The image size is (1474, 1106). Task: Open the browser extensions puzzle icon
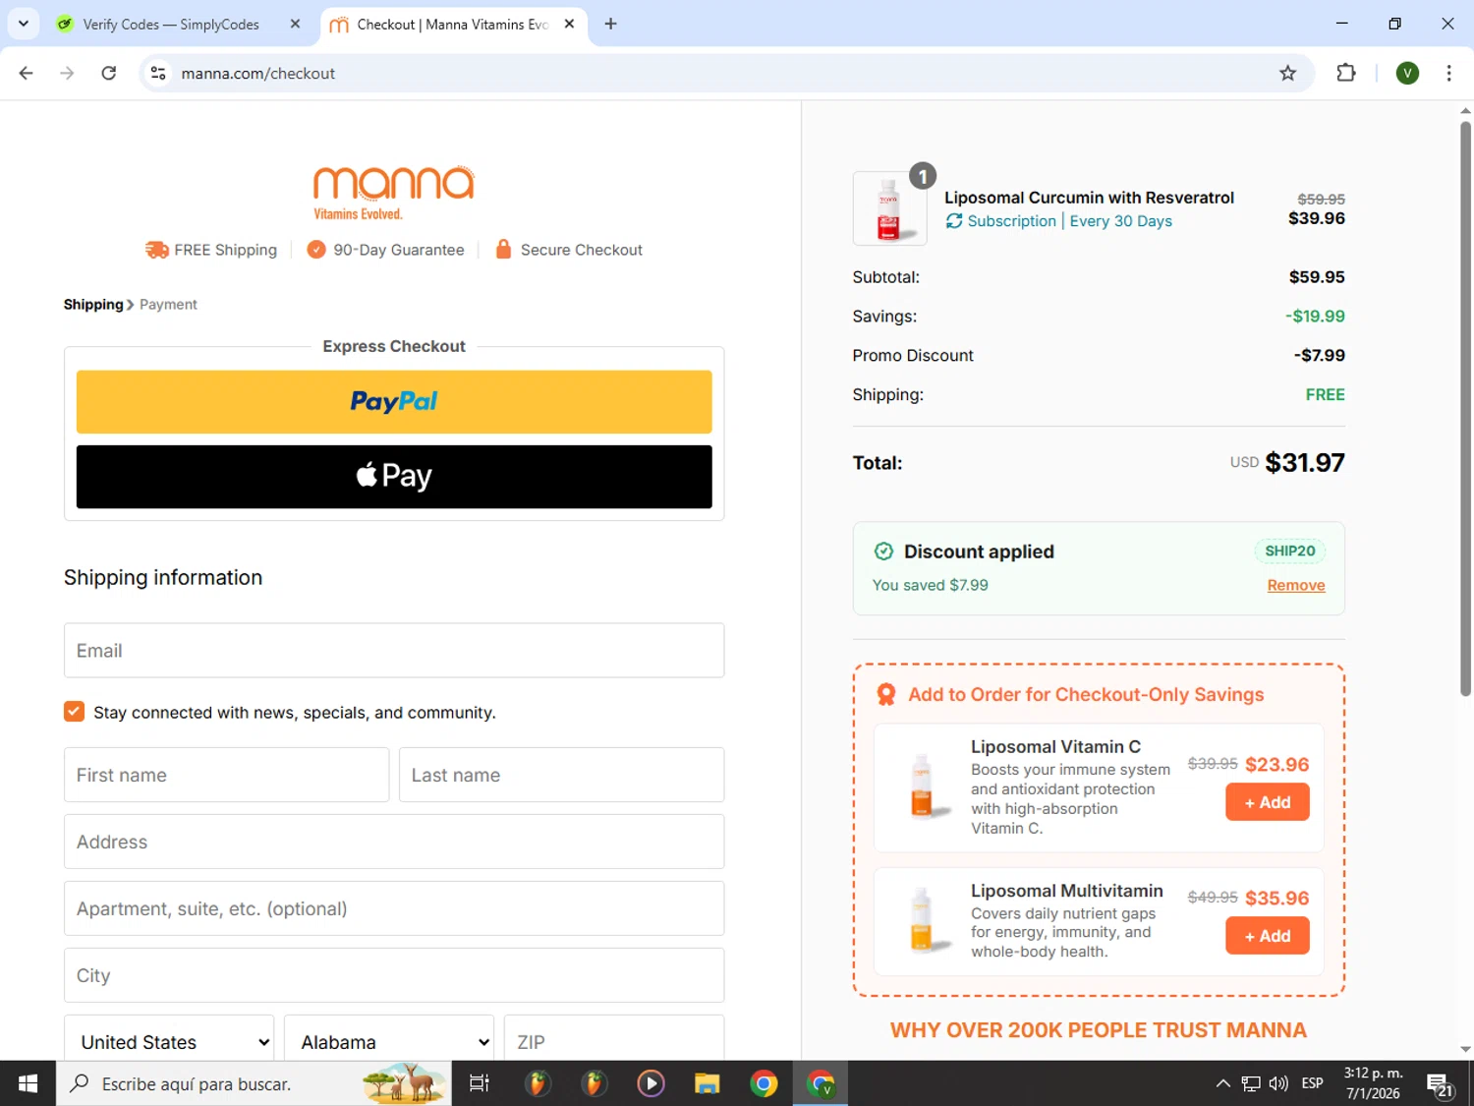click(x=1346, y=73)
